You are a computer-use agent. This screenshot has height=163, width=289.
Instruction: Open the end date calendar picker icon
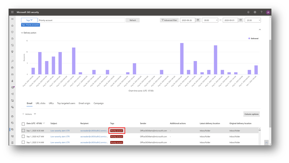point(240,20)
